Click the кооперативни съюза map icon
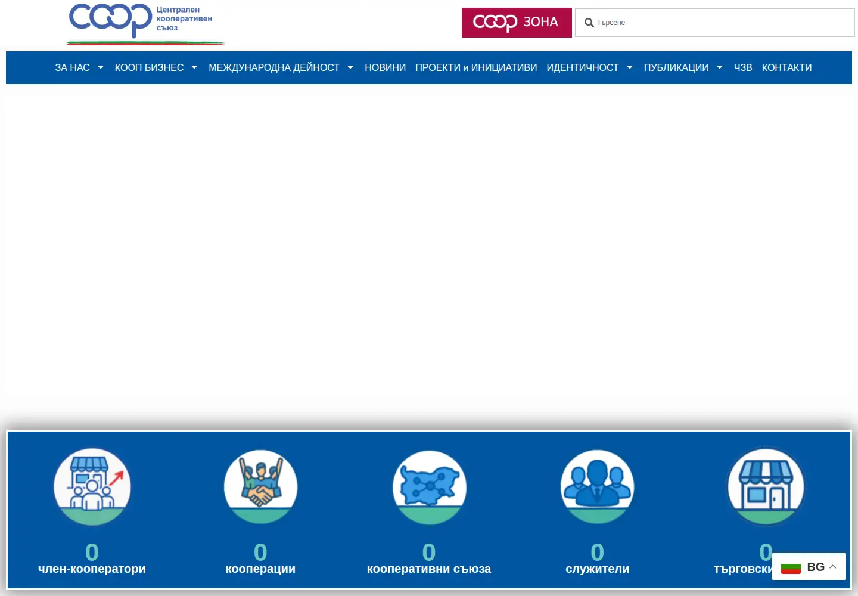The width and height of the screenshot is (858, 596). tap(429, 488)
